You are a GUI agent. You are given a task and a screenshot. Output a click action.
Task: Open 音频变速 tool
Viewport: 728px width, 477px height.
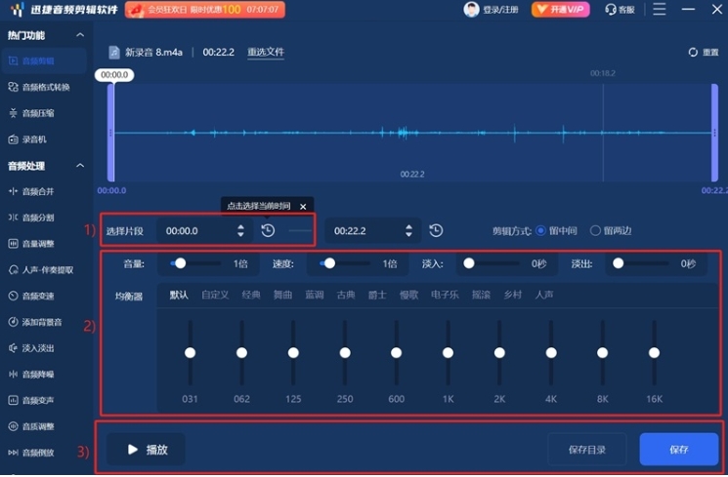[31, 296]
